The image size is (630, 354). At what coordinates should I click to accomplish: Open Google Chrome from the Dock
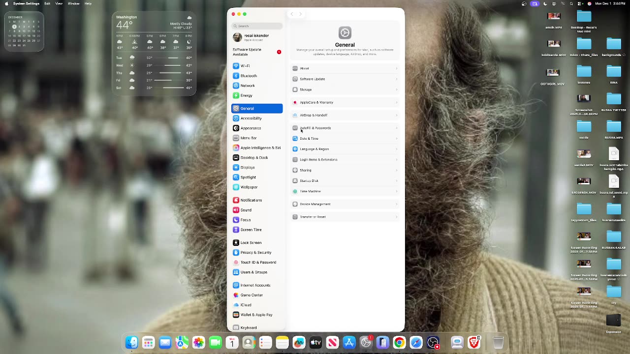pyautogui.click(x=399, y=342)
